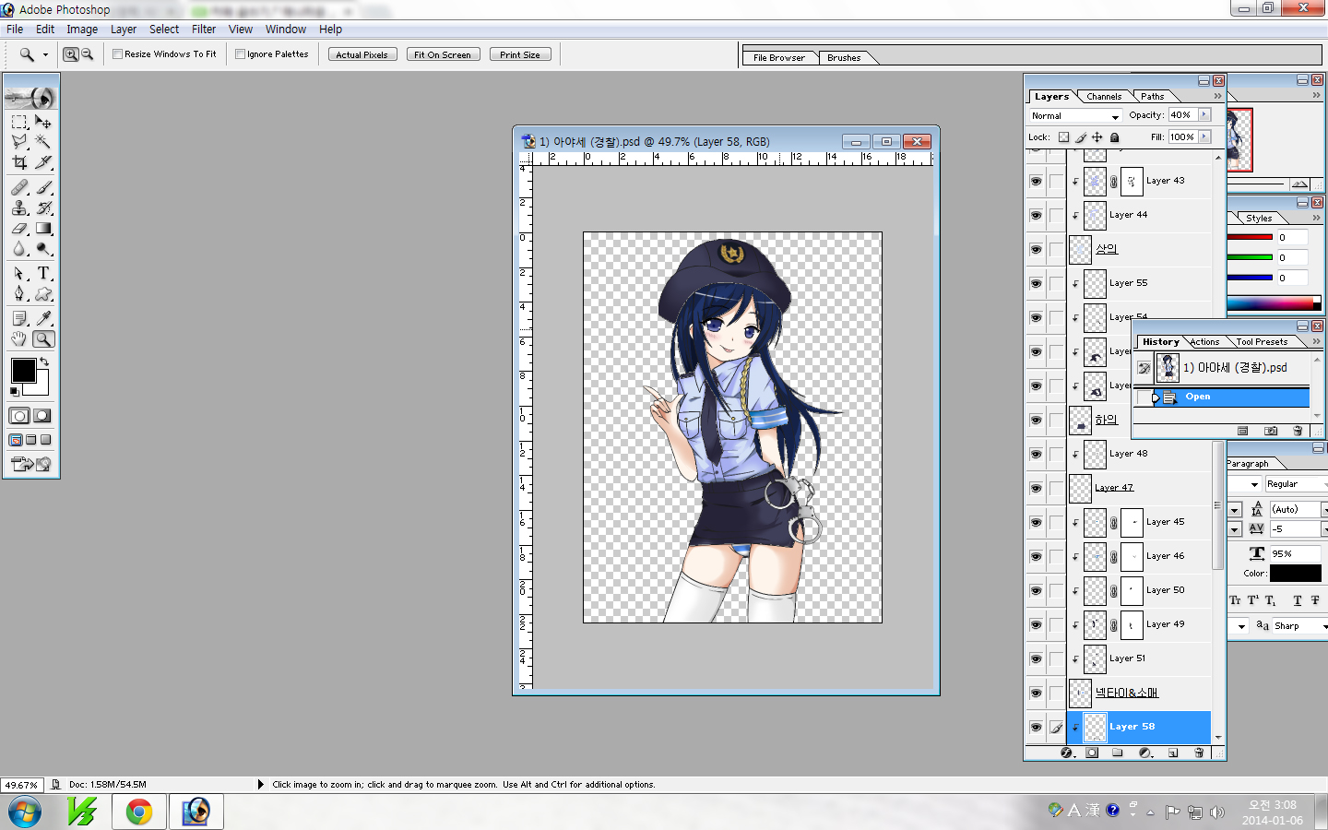Enable Resize Windows To Fit checkbox

pos(118,54)
